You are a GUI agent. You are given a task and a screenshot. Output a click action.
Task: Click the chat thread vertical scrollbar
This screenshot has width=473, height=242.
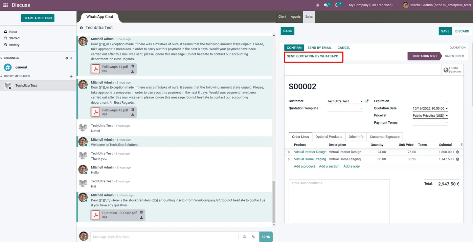(x=274, y=202)
